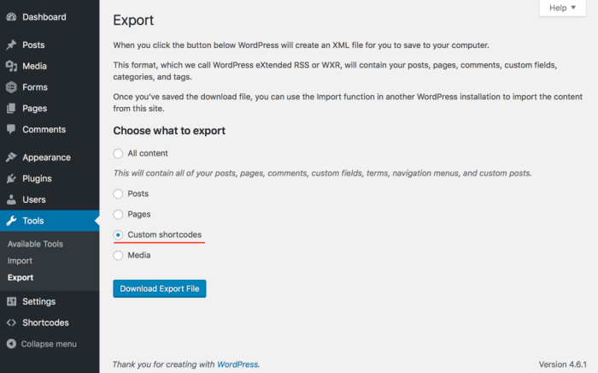Open the Shortcodes code-bracket icon
Screen dimensions: 598x373
[11, 323]
